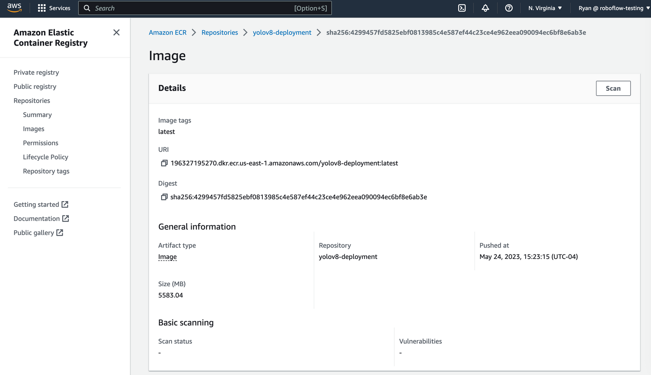Click the Artifact type Image tooltip link

pyautogui.click(x=167, y=257)
